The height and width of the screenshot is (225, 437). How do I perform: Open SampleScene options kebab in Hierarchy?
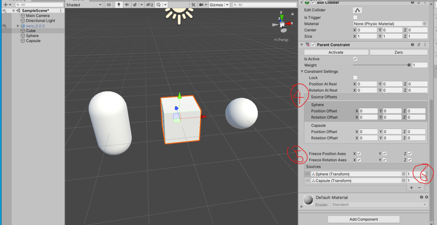click(x=61, y=11)
